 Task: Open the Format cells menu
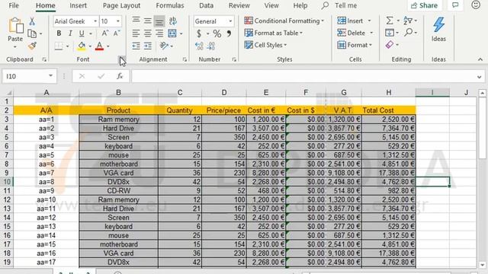[355, 45]
